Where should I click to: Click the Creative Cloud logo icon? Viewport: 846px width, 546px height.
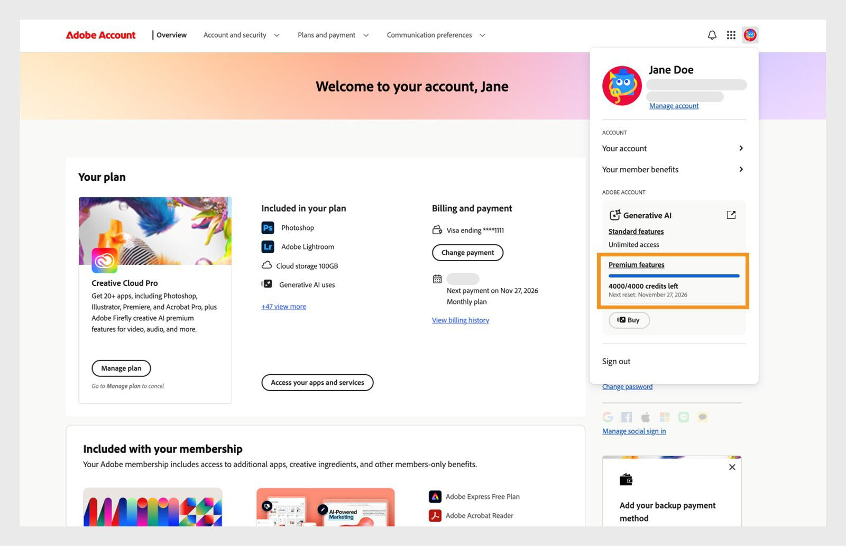click(105, 261)
